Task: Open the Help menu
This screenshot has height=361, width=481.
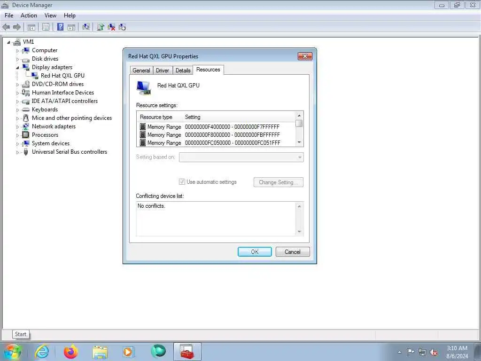Action: tap(70, 16)
